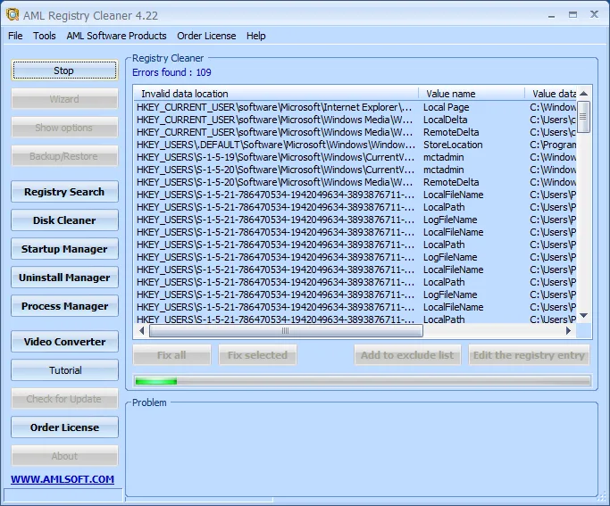610x506 pixels.
Task: Close the AML Registry Cleaner window
Action: pyautogui.click(x=594, y=14)
